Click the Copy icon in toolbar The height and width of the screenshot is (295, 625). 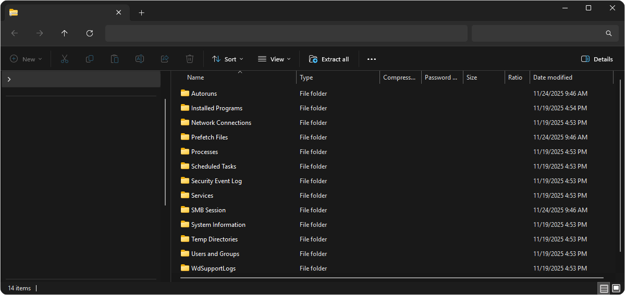pos(90,59)
